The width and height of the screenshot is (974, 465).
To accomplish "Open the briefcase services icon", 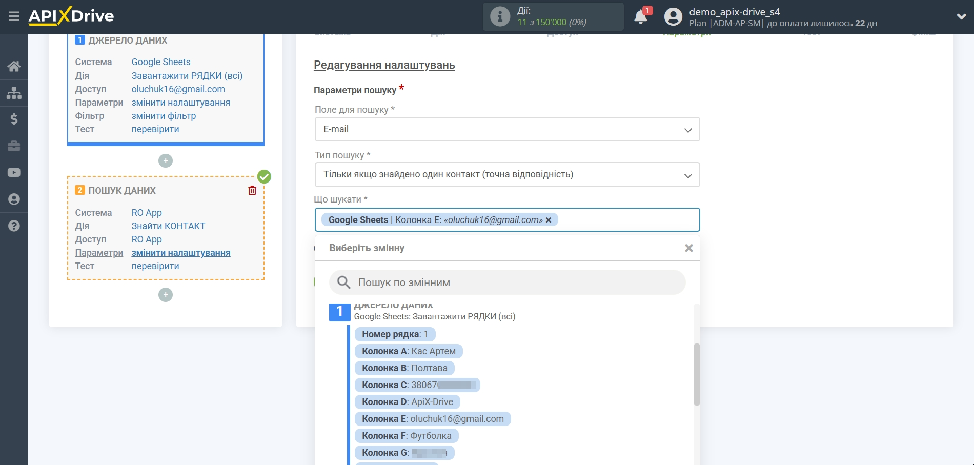I will (x=14, y=146).
